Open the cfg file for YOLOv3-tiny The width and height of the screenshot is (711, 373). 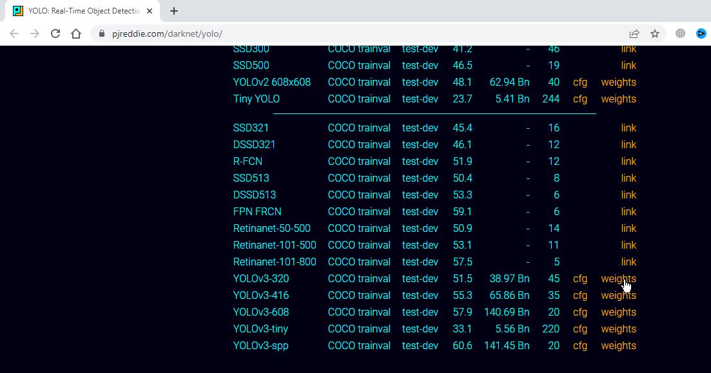click(x=580, y=329)
